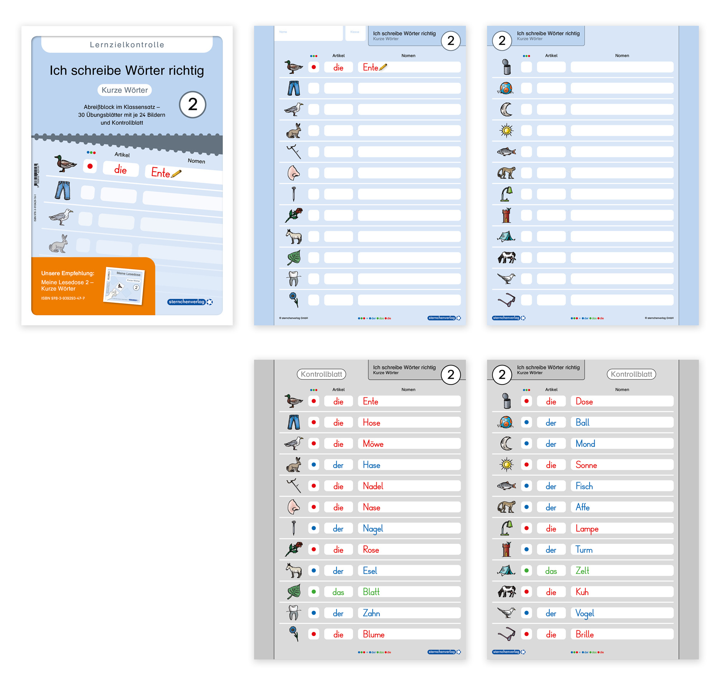
Task: Click the number 2 circle on the cover
Action: point(192,105)
